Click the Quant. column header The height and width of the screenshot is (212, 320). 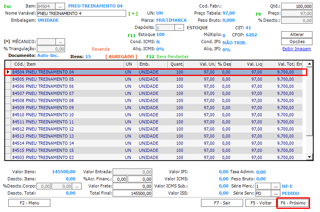pyautogui.click(x=176, y=64)
